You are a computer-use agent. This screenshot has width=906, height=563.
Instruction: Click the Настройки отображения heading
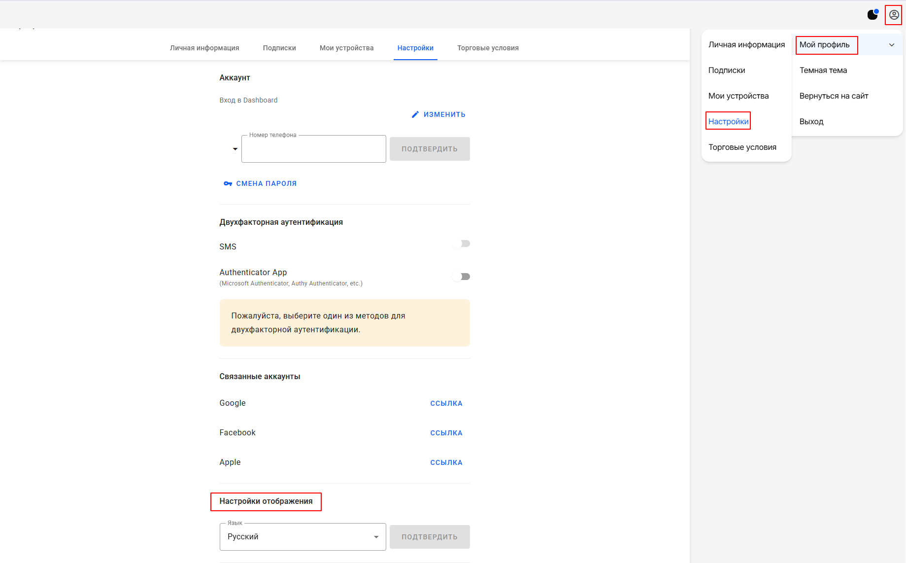[x=266, y=501]
